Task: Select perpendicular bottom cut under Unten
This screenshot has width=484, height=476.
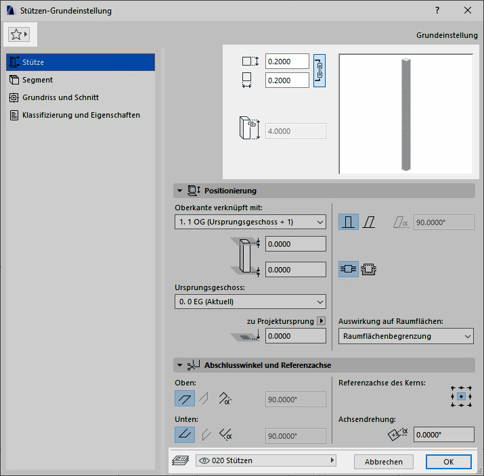Action: pyautogui.click(x=206, y=435)
